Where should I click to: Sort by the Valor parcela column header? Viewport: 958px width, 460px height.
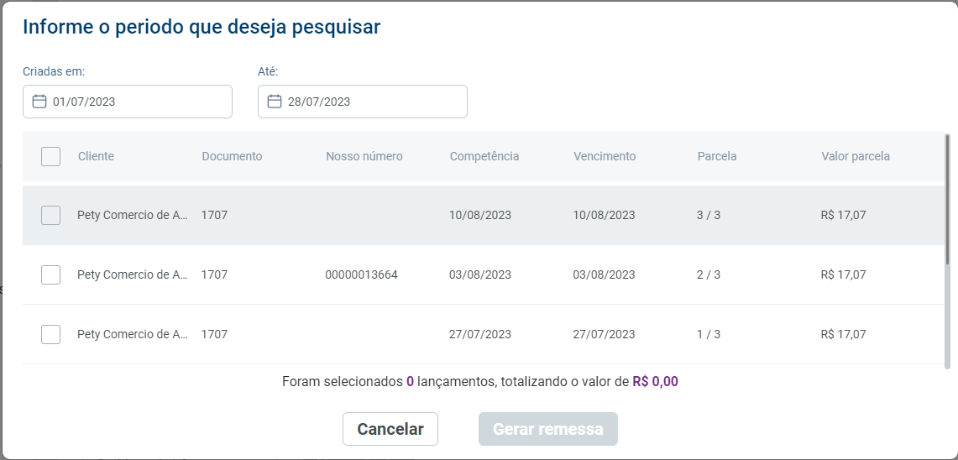click(856, 156)
